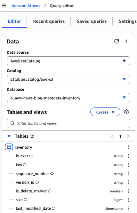This screenshot has width=137, height=213.
Task: Follow the Amazon Athena breadcrumb link
Action: click(x=26, y=6)
